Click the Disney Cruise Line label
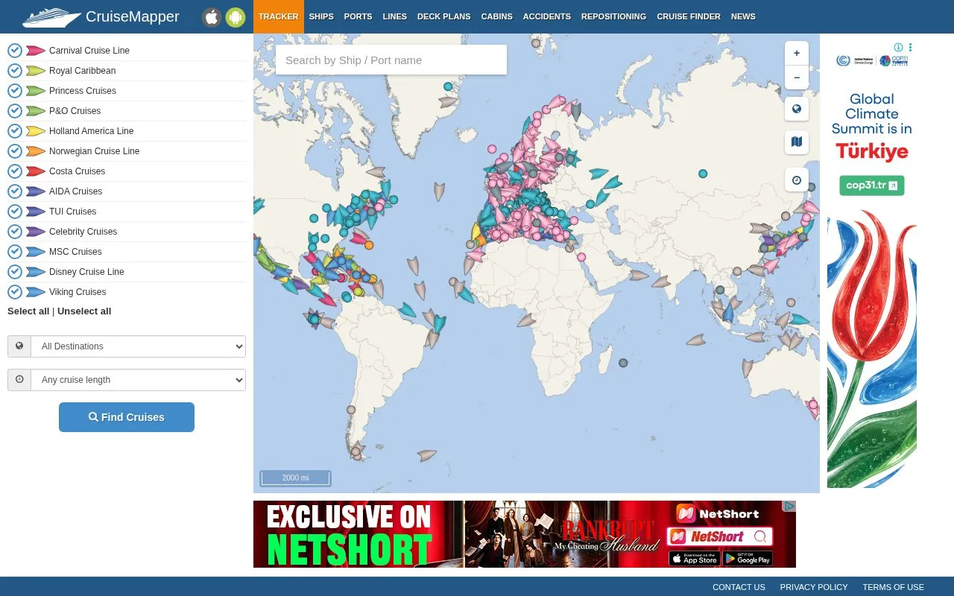 tap(86, 272)
